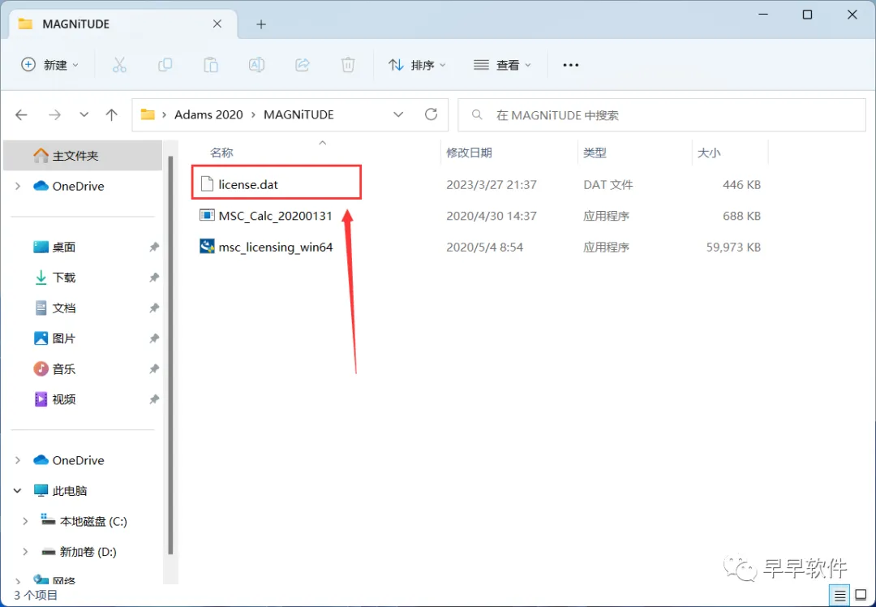This screenshot has height=607, width=876.
Task: Select the license.dat file icon
Action: pyautogui.click(x=207, y=184)
